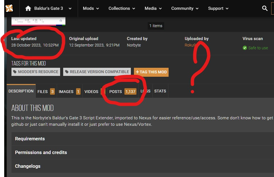Expand the Requirements section

(30, 139)
